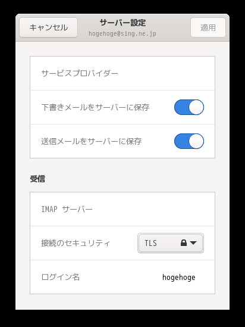
Task: Select the サービスプロバイダー row
Action: 122,73
